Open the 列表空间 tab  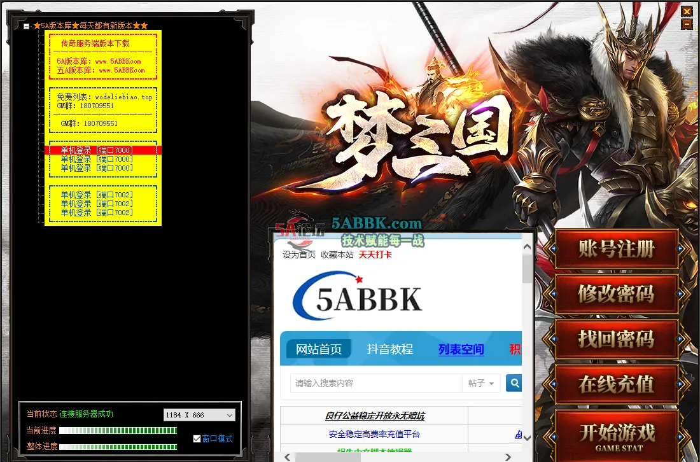pyautogui.click(x=461, y=349)
